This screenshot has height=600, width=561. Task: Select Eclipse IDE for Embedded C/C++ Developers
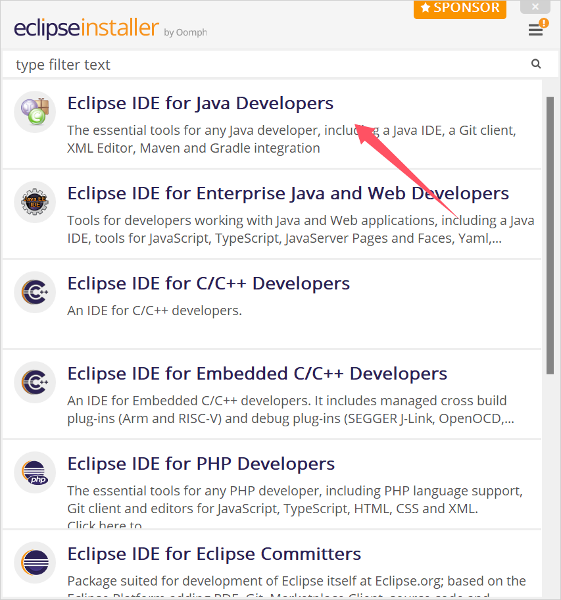pyautogui.click(x=257, y=374)
